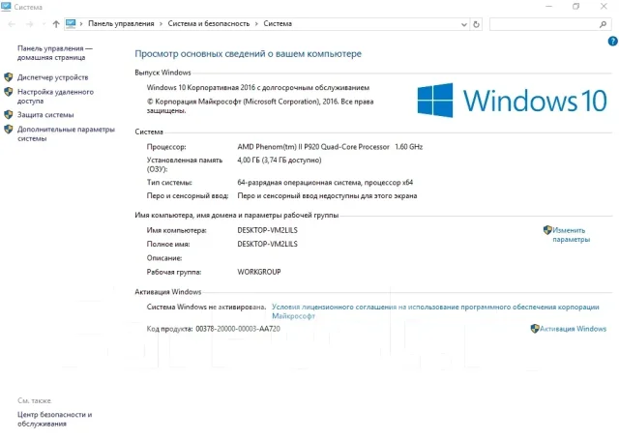Screen dimensions: 619x440
Task: Click the System window title icon
Action: click(x=6, y=7)
